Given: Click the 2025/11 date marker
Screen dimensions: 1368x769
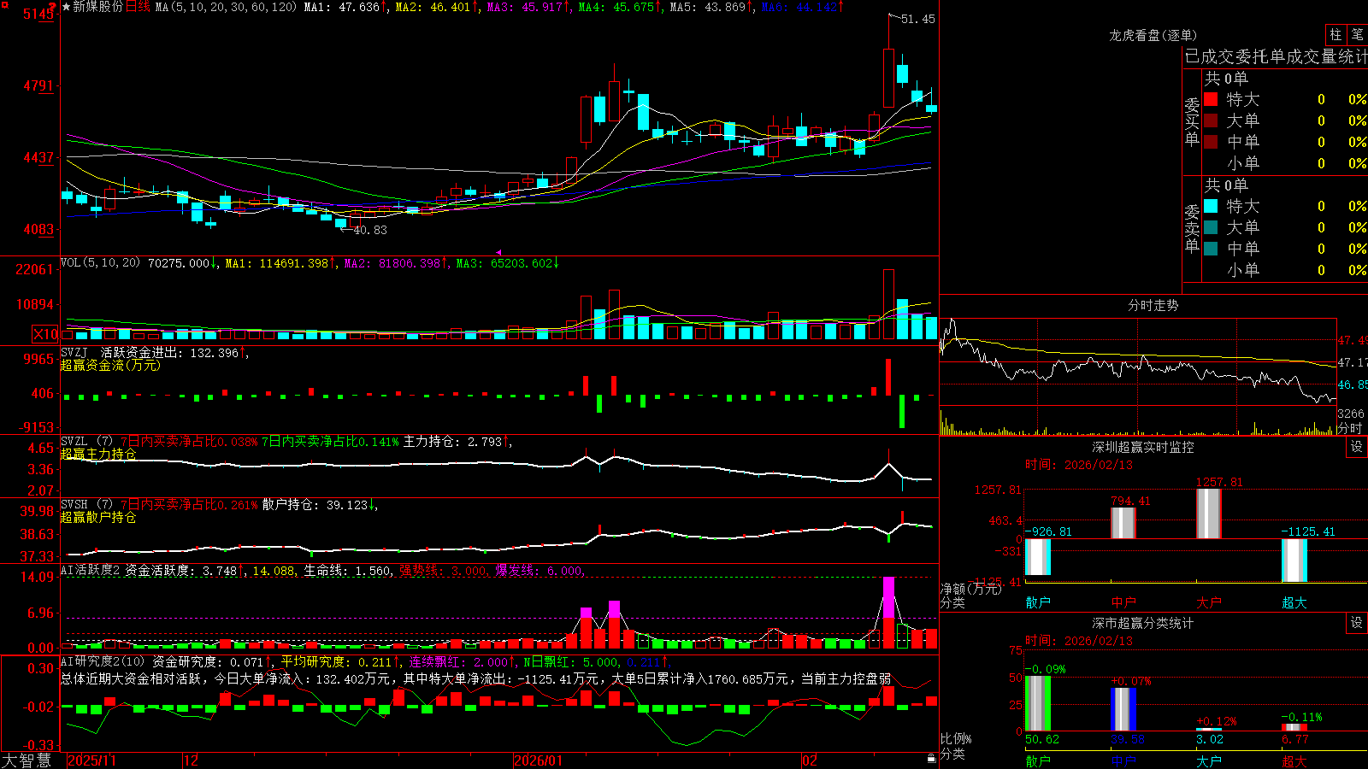Looking at the screenshot, I should click(x=91, y=760).
